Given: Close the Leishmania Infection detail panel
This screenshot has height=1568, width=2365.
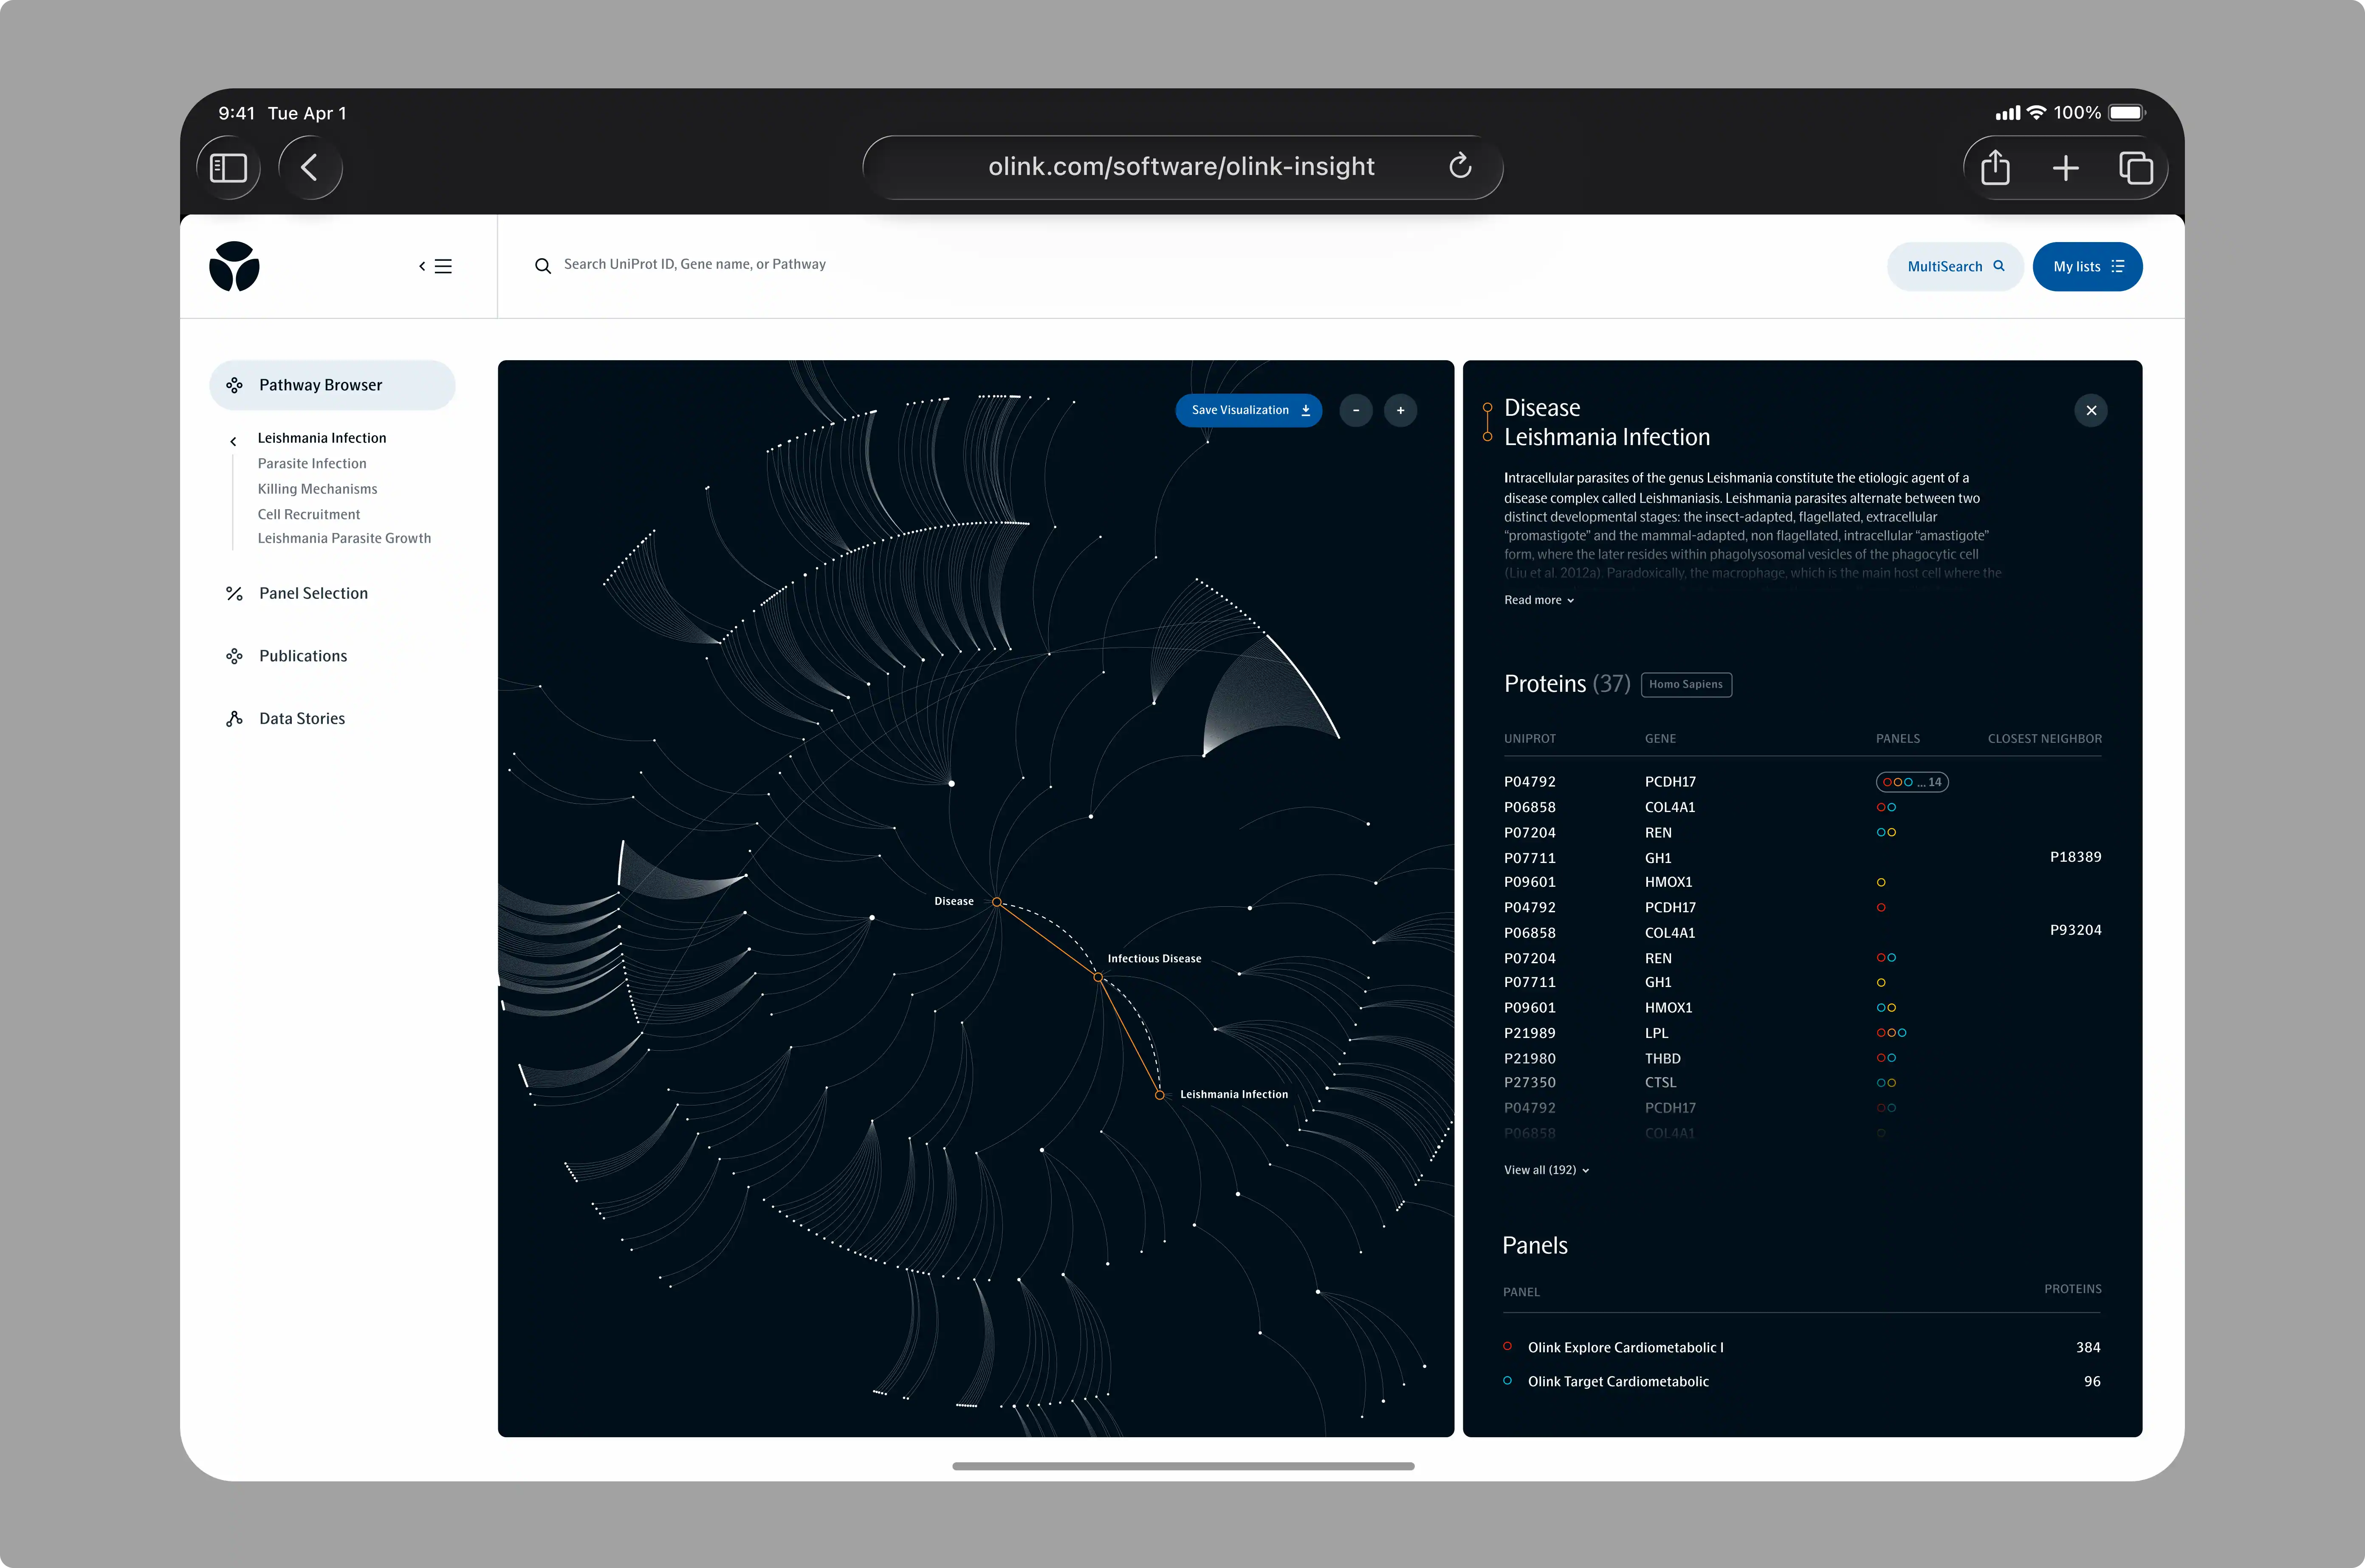Looking at the screenshot, I should click(x=2090, y=410).
